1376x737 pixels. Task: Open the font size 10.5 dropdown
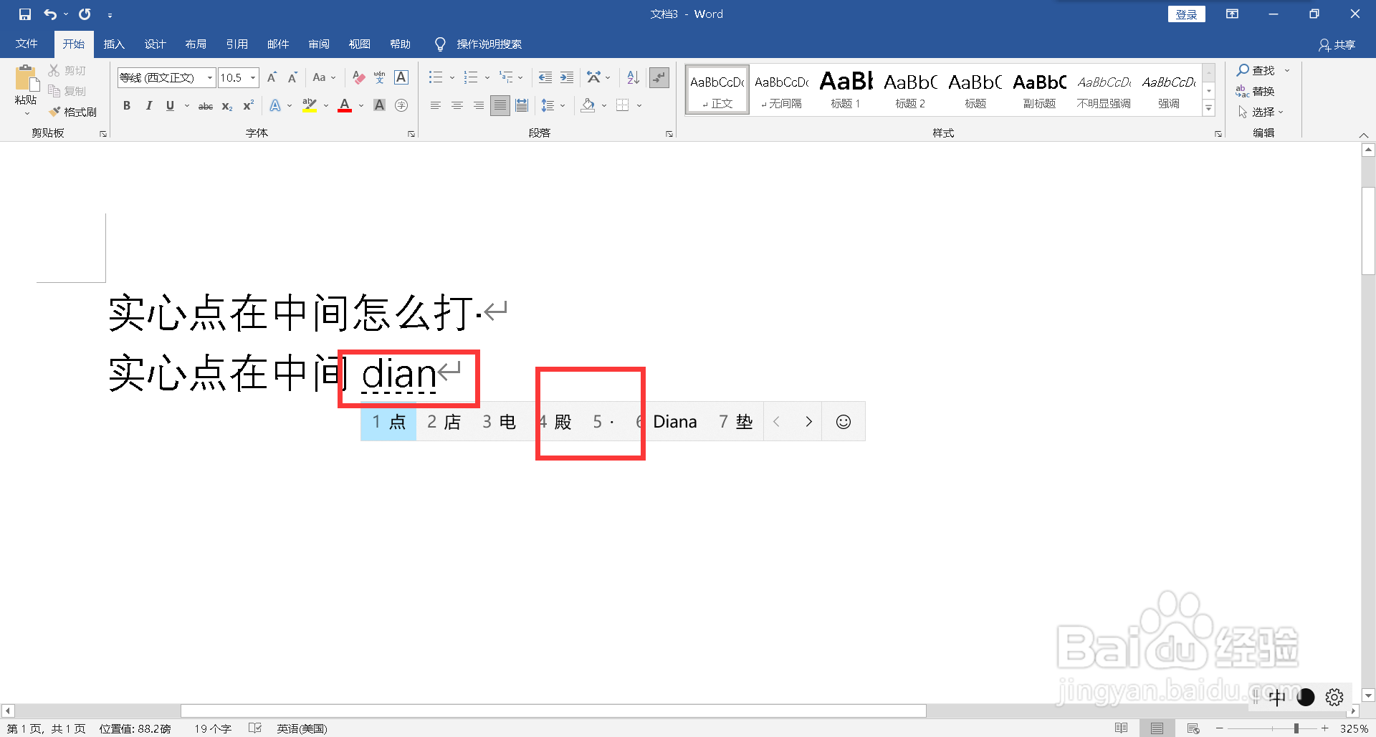(x=253, y=77)
